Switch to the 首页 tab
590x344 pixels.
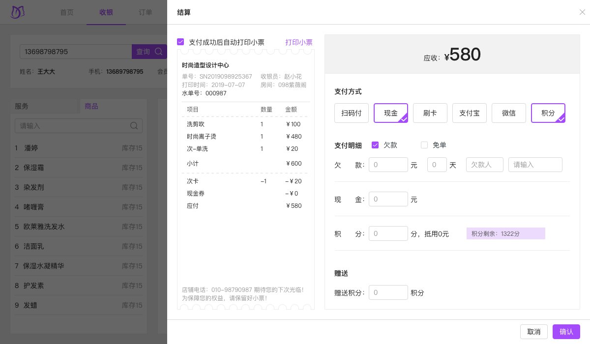point(67,12)
